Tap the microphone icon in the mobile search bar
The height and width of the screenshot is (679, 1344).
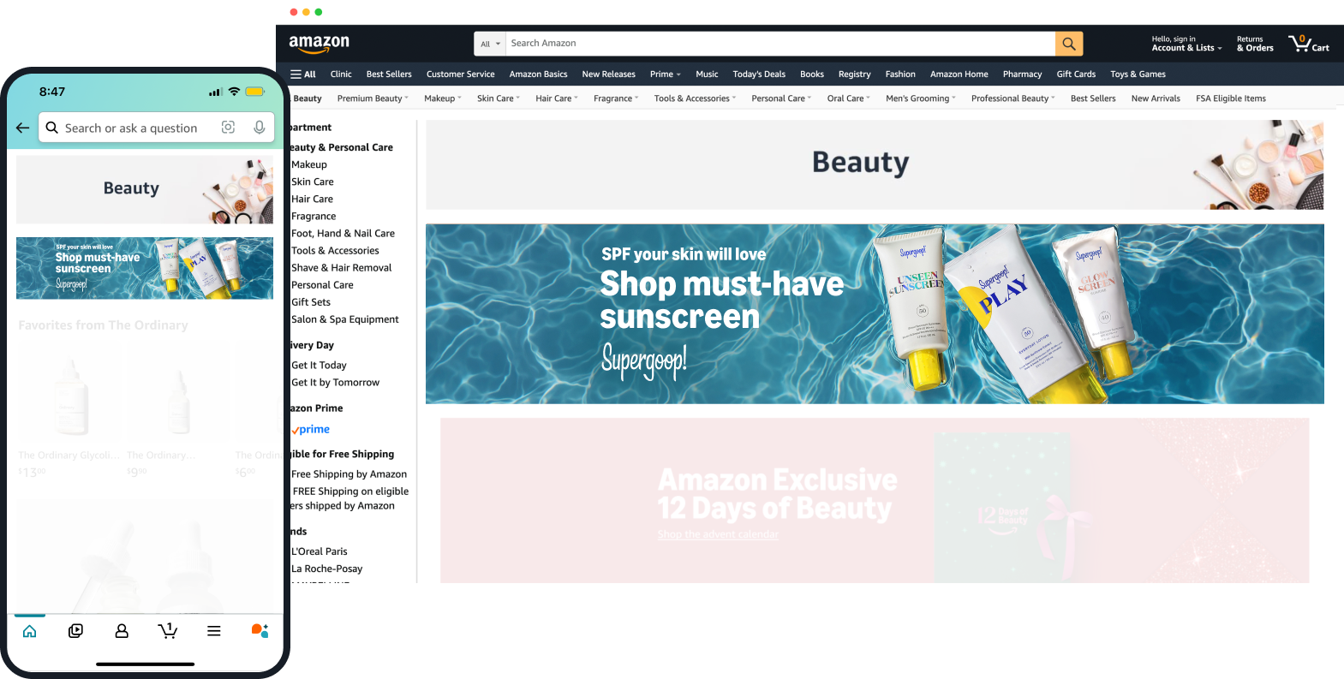click(x=259, y=128)
